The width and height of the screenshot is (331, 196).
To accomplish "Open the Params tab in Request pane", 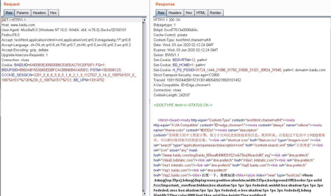I will pyautogui.click(x=23, y=13).
